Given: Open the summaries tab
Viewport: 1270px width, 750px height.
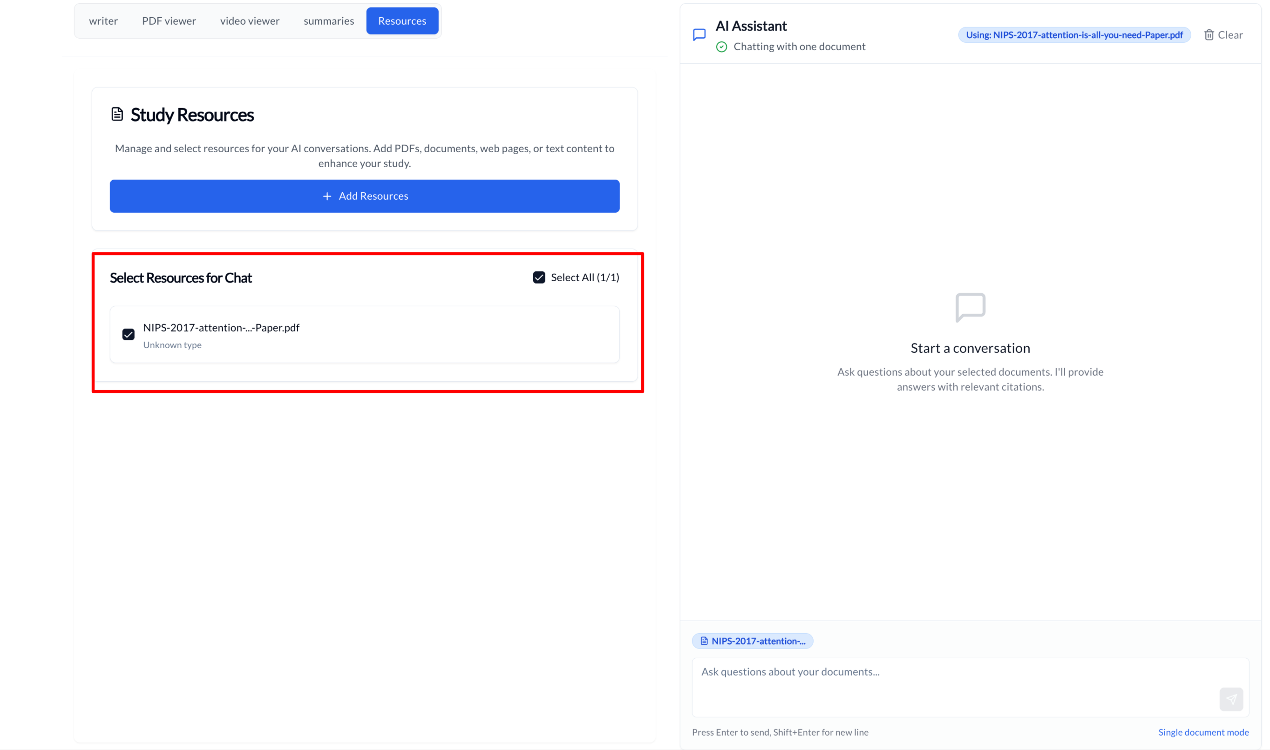Looking at the screenshot, I should pos(329,21).
